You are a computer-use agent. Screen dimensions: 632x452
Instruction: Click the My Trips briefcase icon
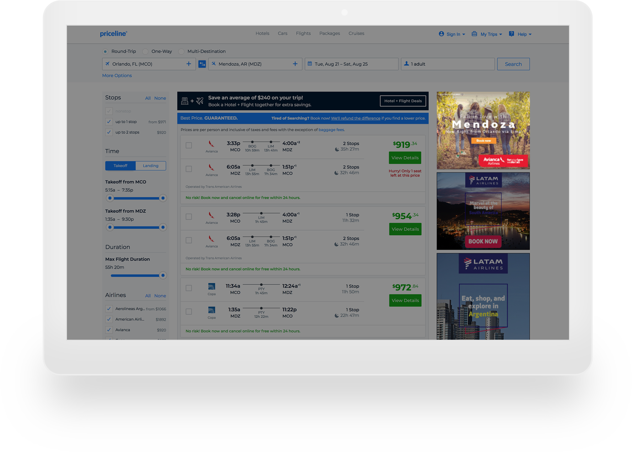point(474,34)
